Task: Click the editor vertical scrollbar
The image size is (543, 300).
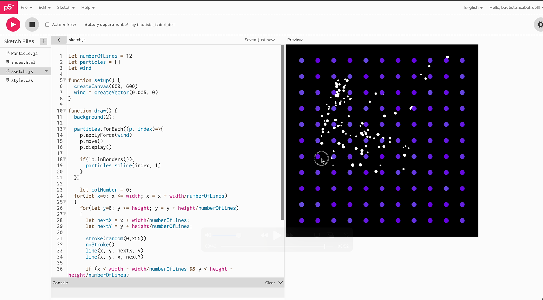Action: 282,132
